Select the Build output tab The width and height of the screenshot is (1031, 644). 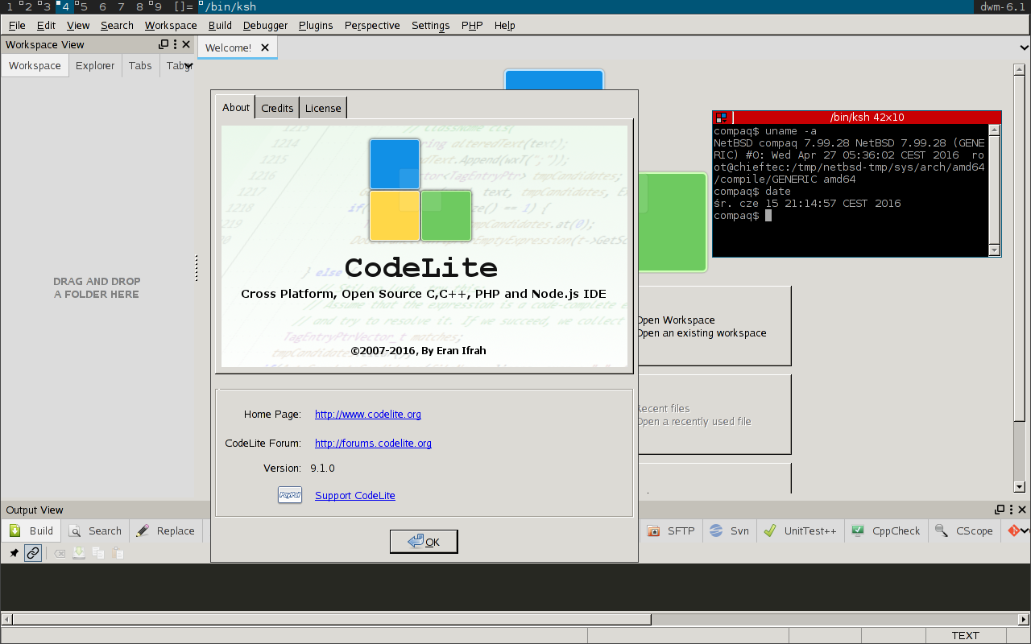tap(31, 530)
